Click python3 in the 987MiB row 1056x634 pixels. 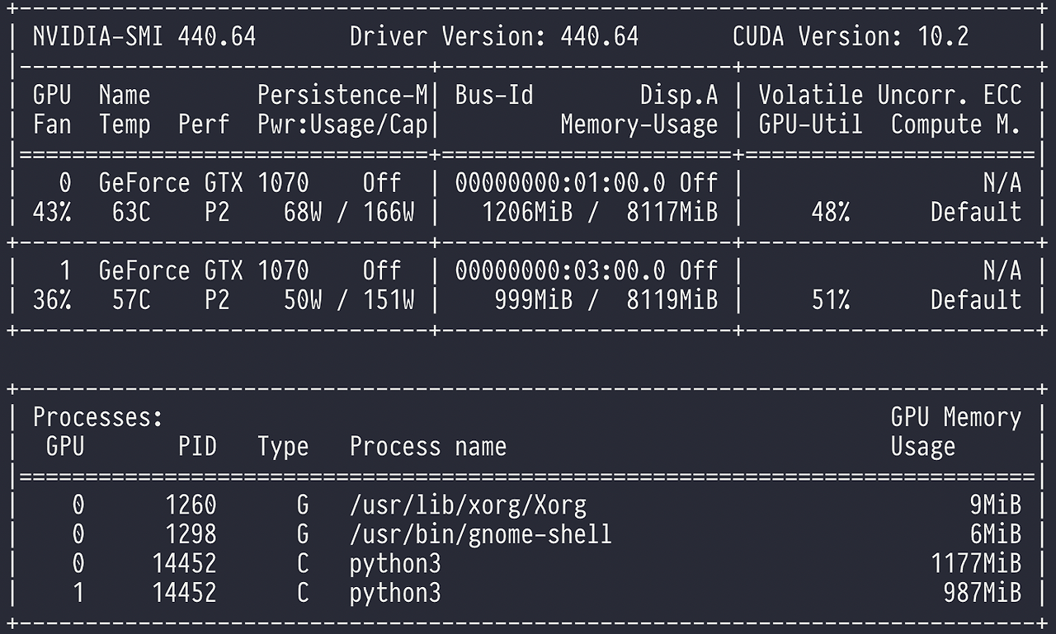(395, 593)
